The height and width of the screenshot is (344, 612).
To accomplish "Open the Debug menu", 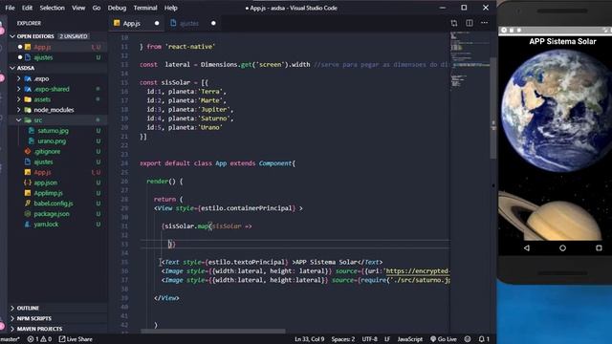I will tap(117, 8).
